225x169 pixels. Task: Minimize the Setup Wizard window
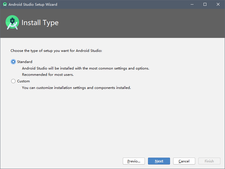pos(192,5)
